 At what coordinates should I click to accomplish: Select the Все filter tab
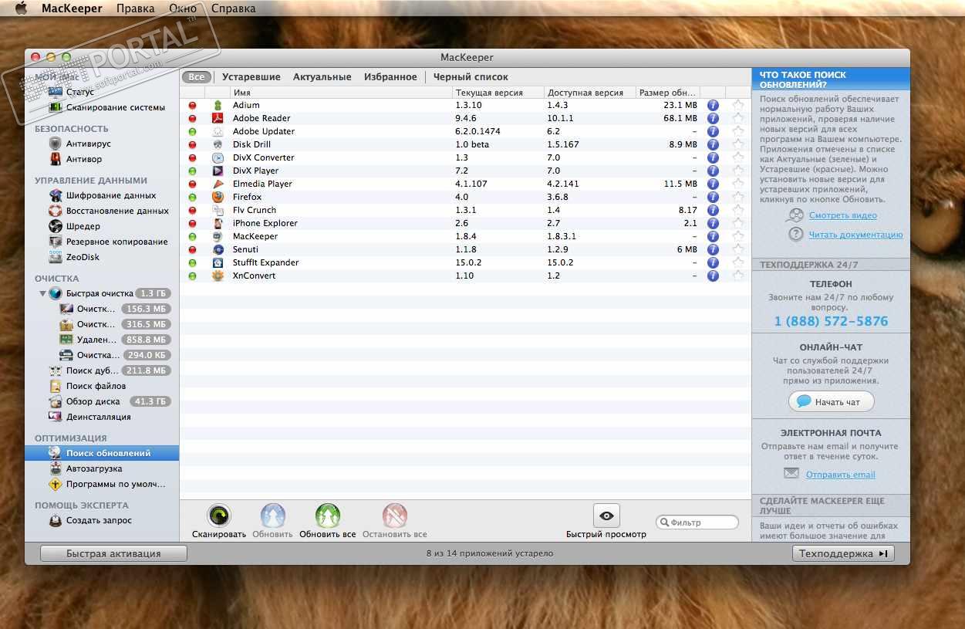(x=197, y=77)
